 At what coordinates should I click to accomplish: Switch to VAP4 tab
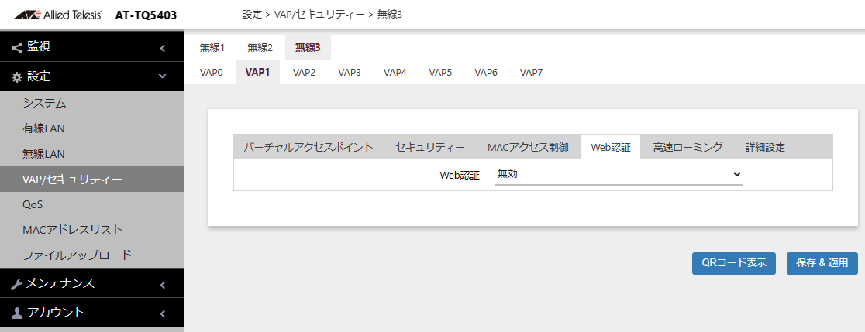coord(395,72)
